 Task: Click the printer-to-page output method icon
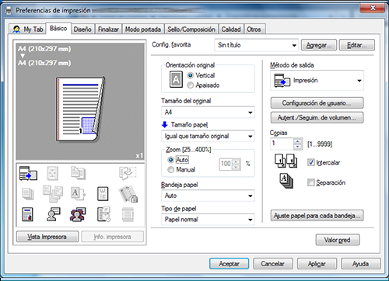pyautogui.click(x=28, y=173)
